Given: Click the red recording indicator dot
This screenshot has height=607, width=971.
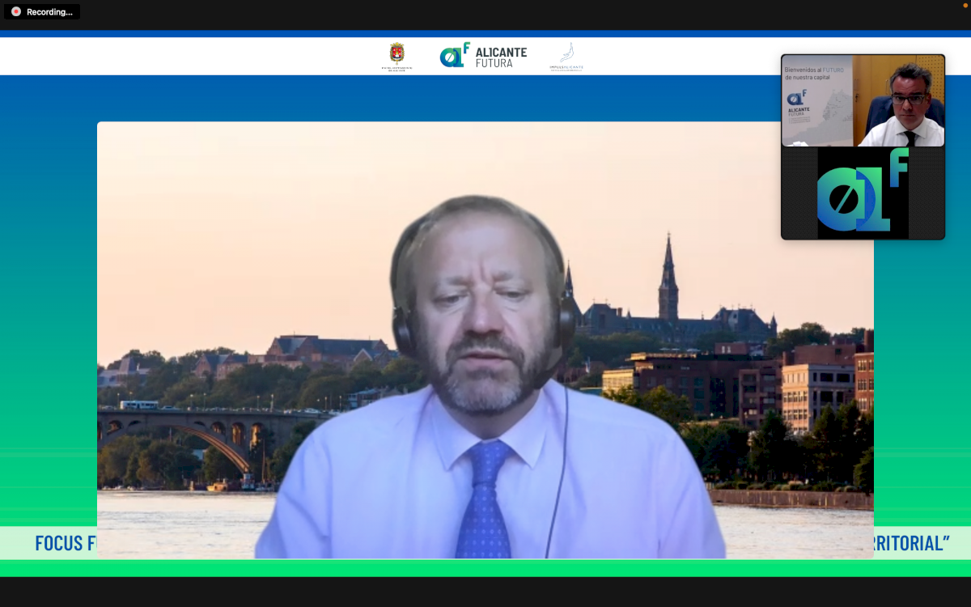Looking at the screenshot, I should 15,11.
